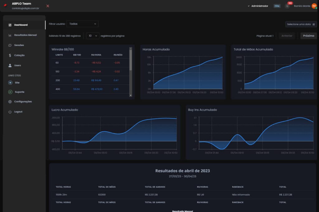Open the Selecione uma data picker
This screenshot has height=212, width=319.
301,24
